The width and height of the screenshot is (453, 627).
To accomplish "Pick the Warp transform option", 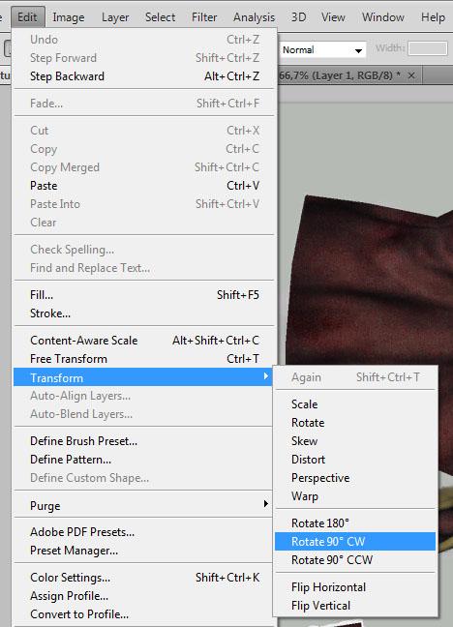I will click(x=355, y=496).
